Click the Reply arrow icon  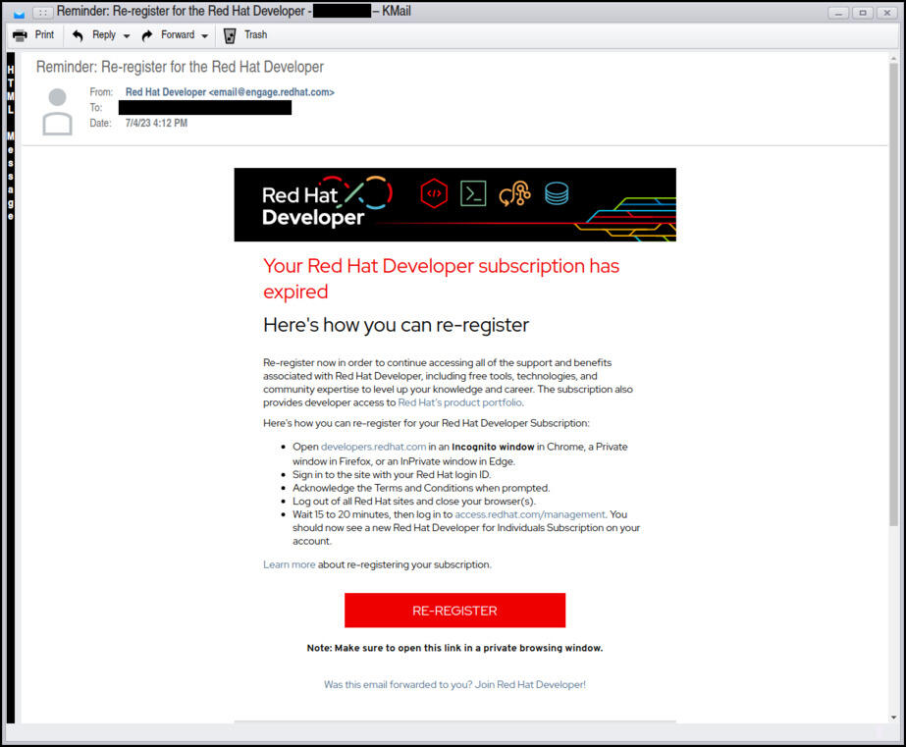(78, 35)
